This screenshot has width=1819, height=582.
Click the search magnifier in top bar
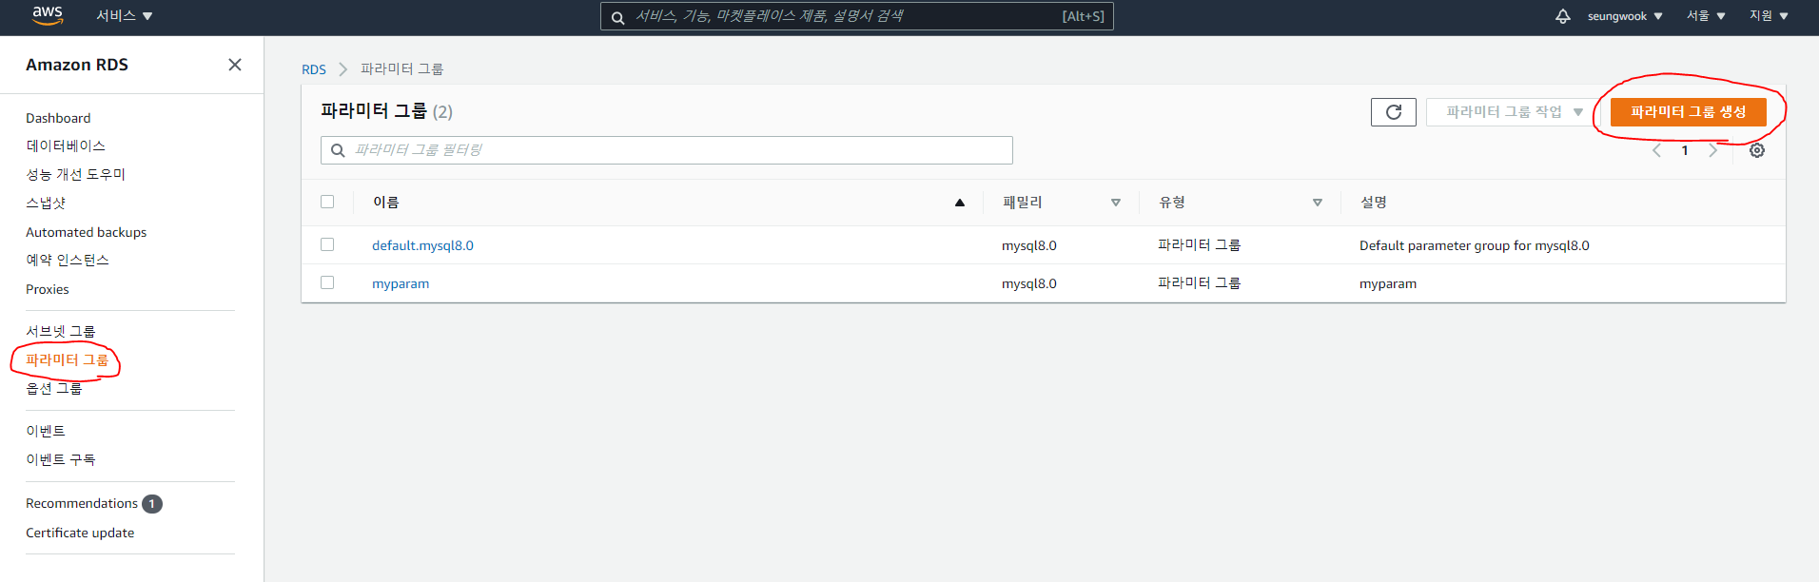coord(618,17)
